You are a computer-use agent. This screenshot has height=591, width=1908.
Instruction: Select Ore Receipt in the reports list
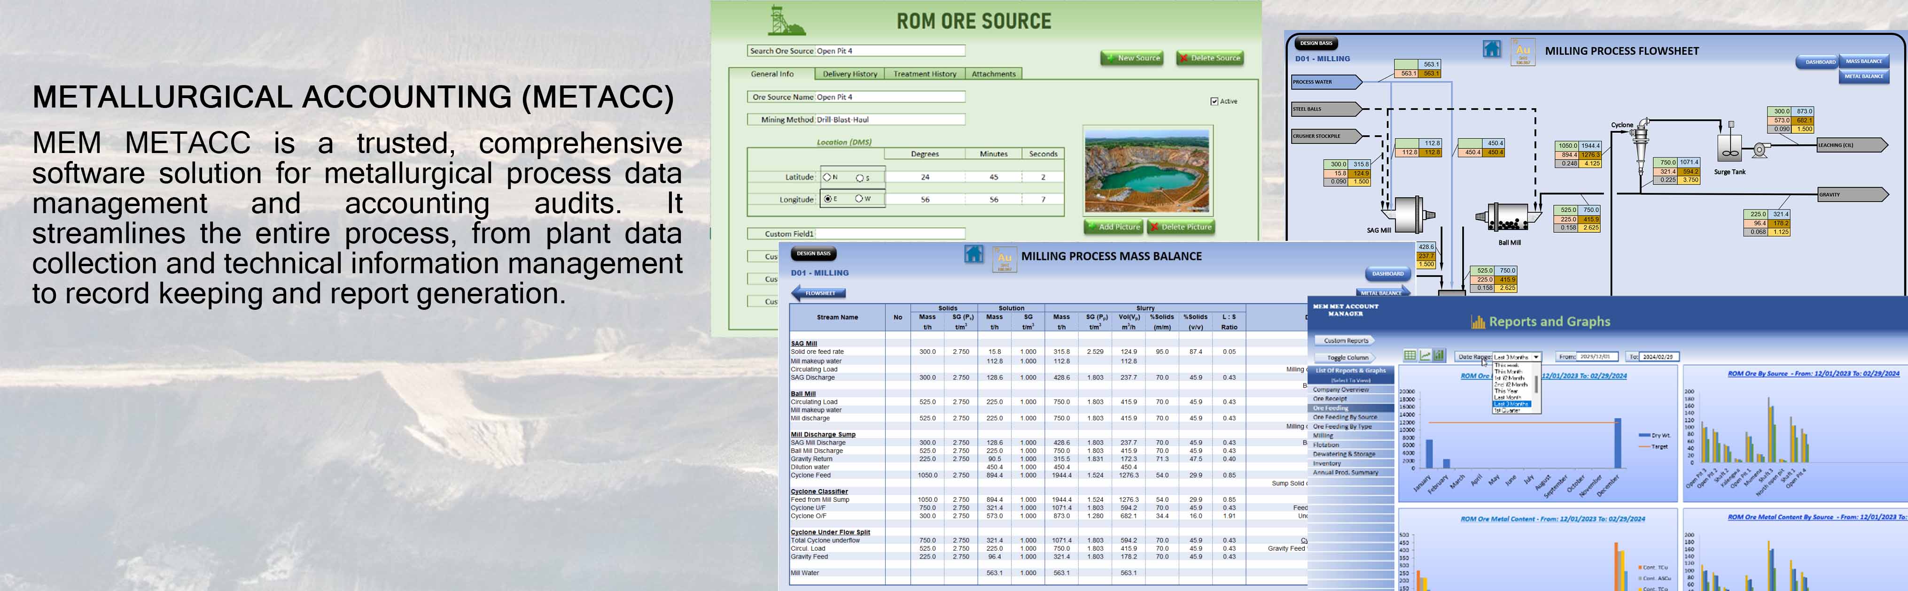click(1351, 399)
